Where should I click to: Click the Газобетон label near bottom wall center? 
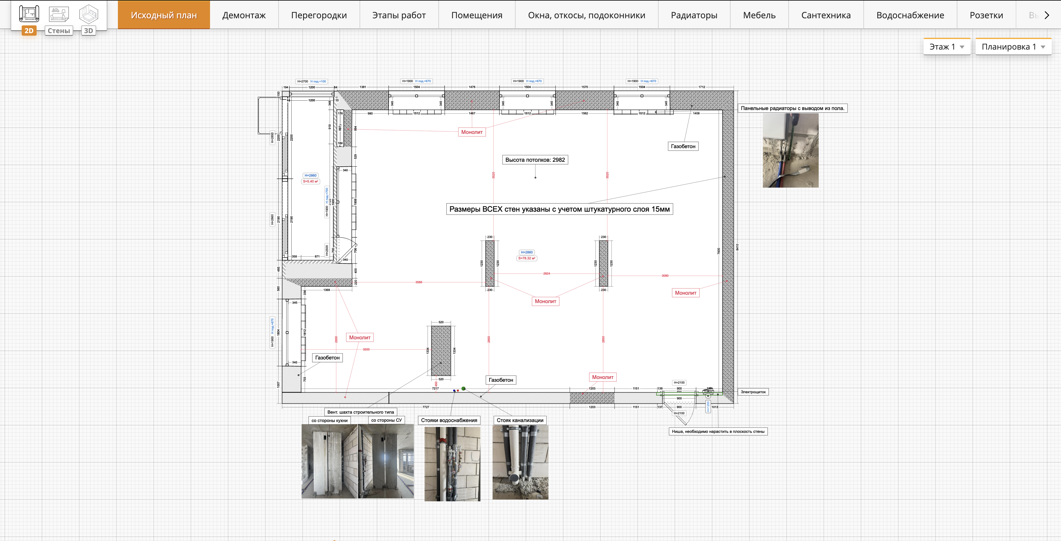click(x=501, y=380)
